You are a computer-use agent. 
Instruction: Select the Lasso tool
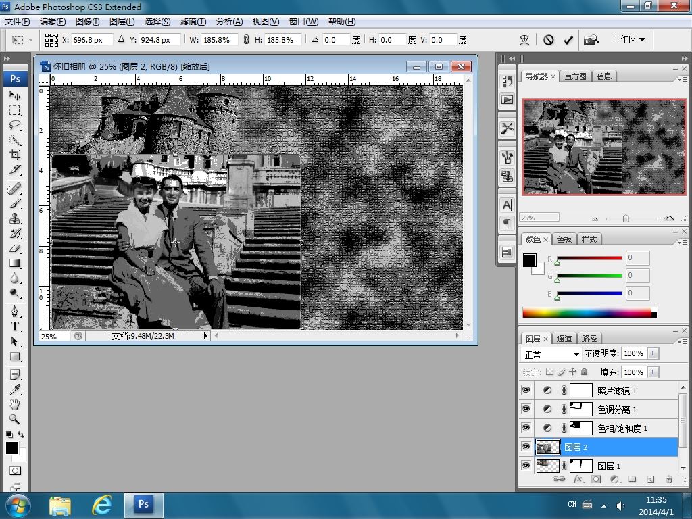[14, 125]
